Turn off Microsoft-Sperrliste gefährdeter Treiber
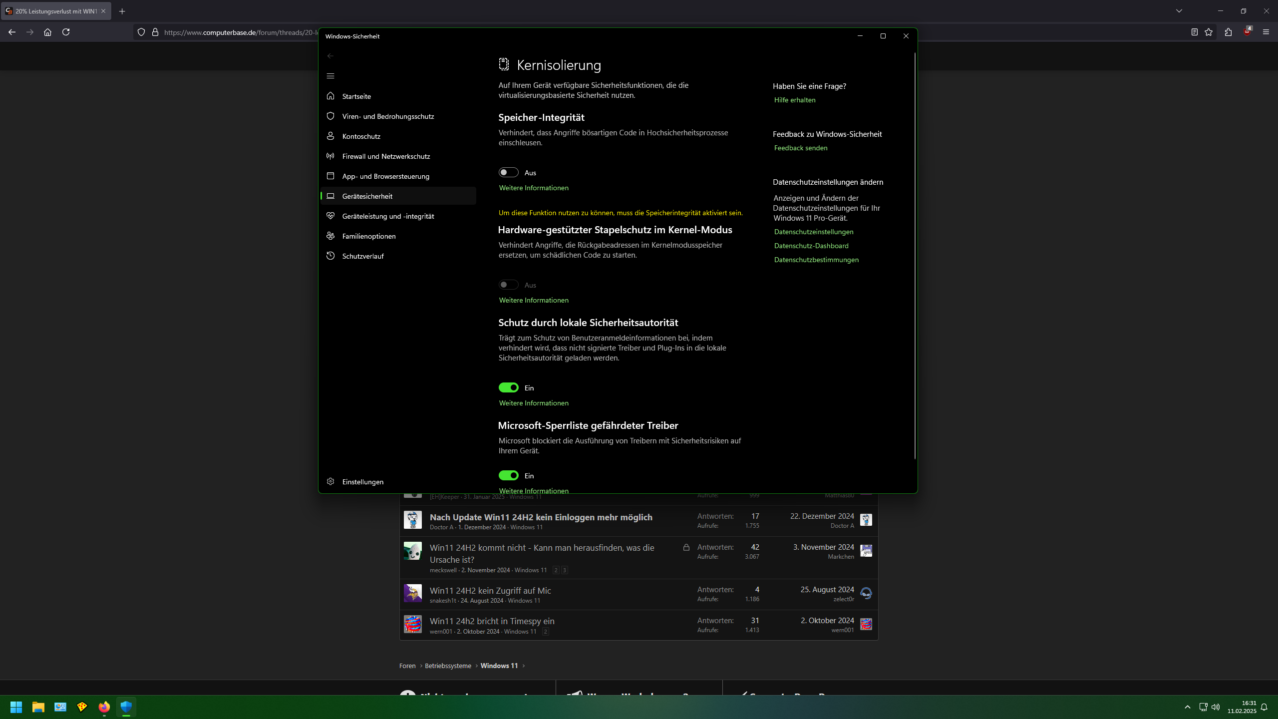Viewport: 1278px width, 719px height. [x=508, y=475]
